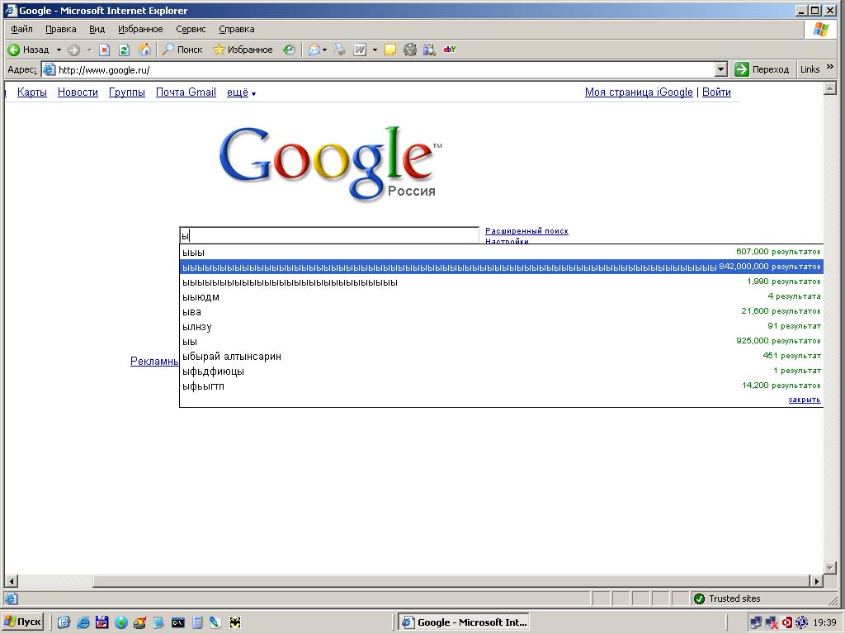Close suggestions with the закрыть link
The image size is (845, 634).
804,400
